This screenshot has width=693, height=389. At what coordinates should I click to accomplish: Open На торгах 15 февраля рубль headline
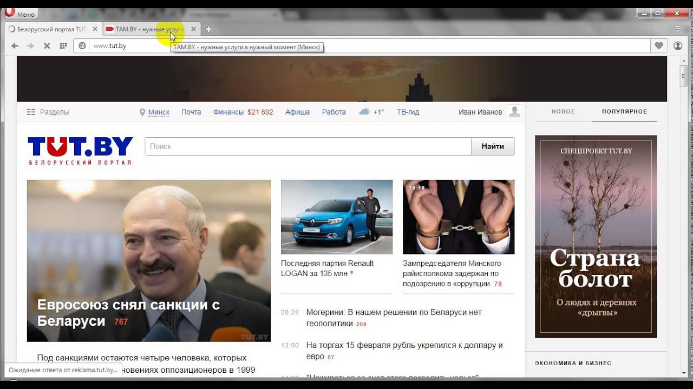click(404, 351)
